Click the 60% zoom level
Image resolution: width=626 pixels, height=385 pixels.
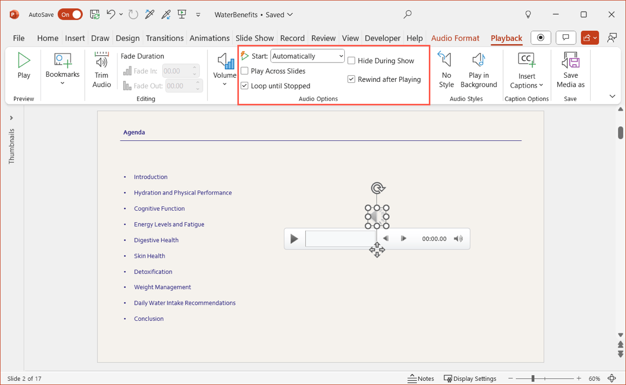tap(595, 378)
